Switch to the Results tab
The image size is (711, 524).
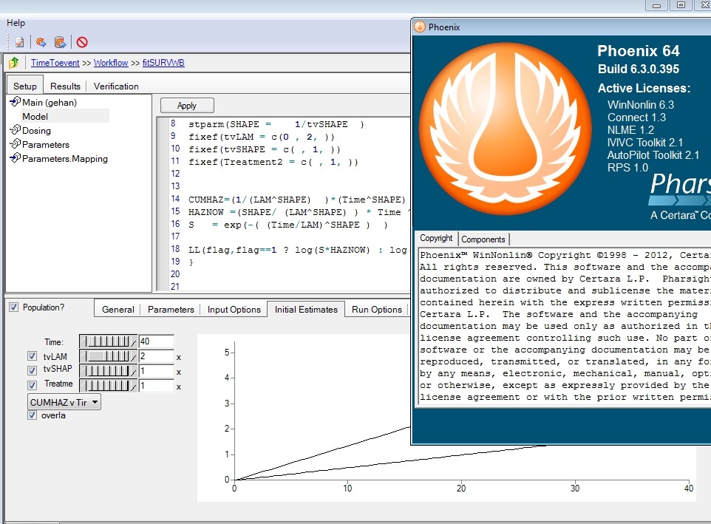coord(65,86)
